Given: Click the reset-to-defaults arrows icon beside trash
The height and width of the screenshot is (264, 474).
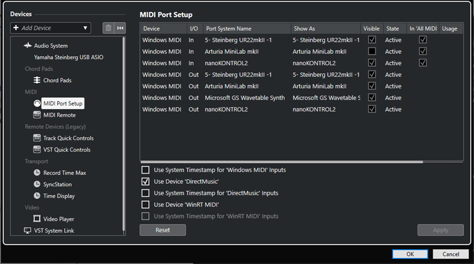Looking at the screenshot, I should coord(120,28).
